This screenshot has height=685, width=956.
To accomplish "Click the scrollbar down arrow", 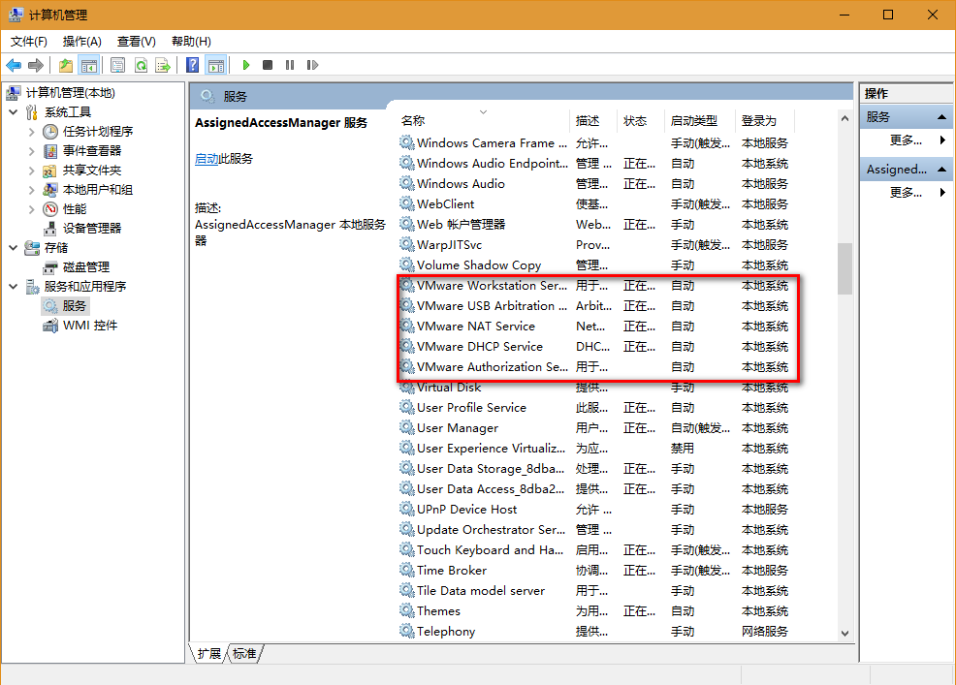I will click(844, 634).
